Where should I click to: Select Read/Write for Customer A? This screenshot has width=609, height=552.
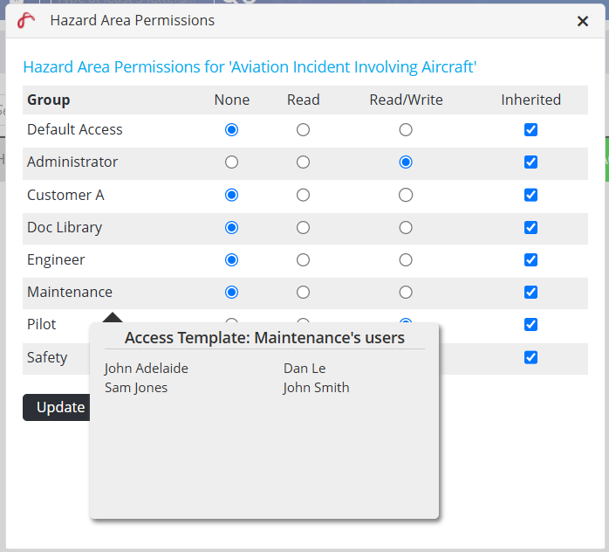click(406, 195)
